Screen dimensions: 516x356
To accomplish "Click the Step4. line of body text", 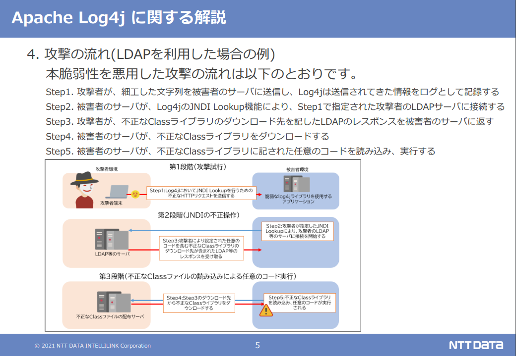I will point(187,136).
